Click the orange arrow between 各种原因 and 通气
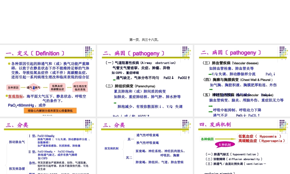This screenshot has width=290, height=174. coord(22,87)
